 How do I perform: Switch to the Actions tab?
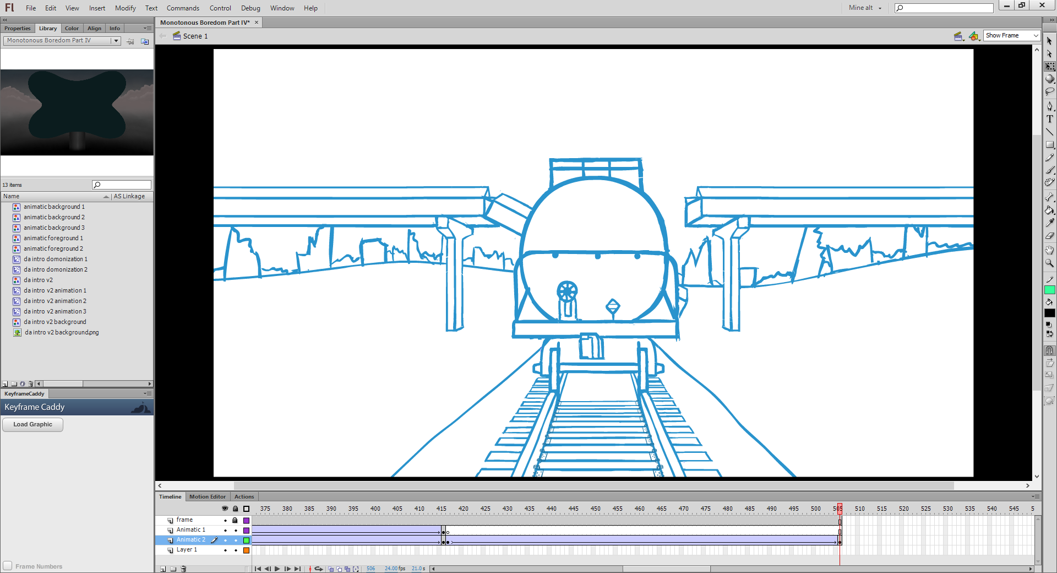click(x=244, y=496)
